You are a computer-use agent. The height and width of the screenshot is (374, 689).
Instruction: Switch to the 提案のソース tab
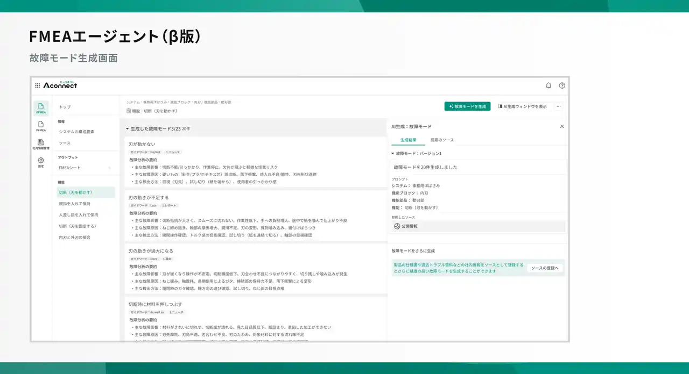(x=441, y=140)
